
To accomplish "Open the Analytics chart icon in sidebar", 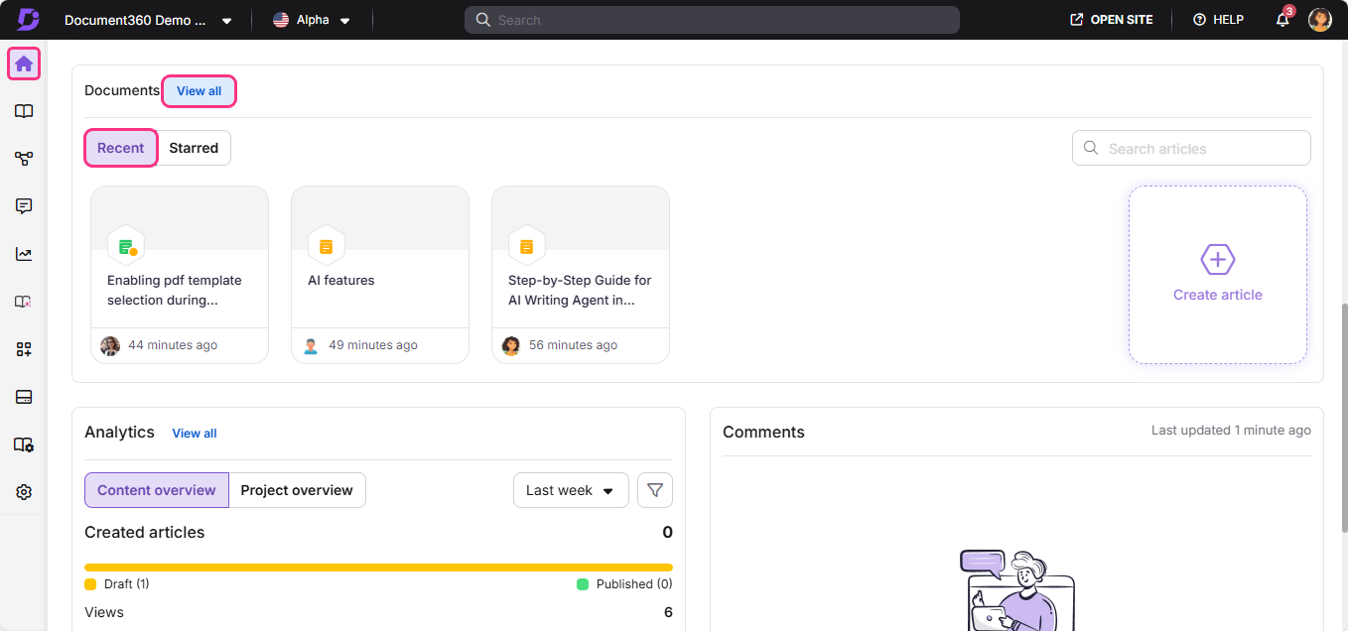I will (24, 254).
